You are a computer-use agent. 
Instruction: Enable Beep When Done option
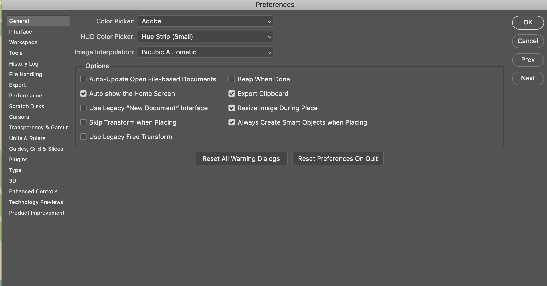232,79
